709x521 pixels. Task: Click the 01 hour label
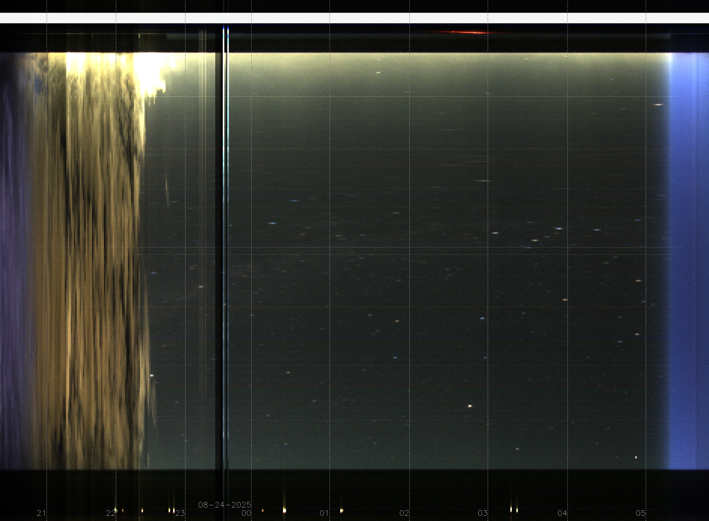tap(324, 513)
